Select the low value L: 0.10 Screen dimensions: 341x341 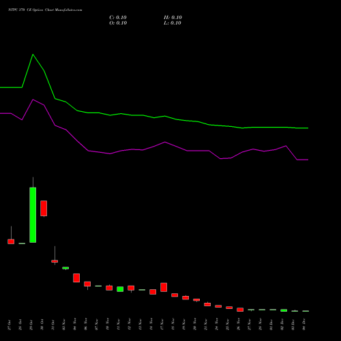click(x=173, y=23)
